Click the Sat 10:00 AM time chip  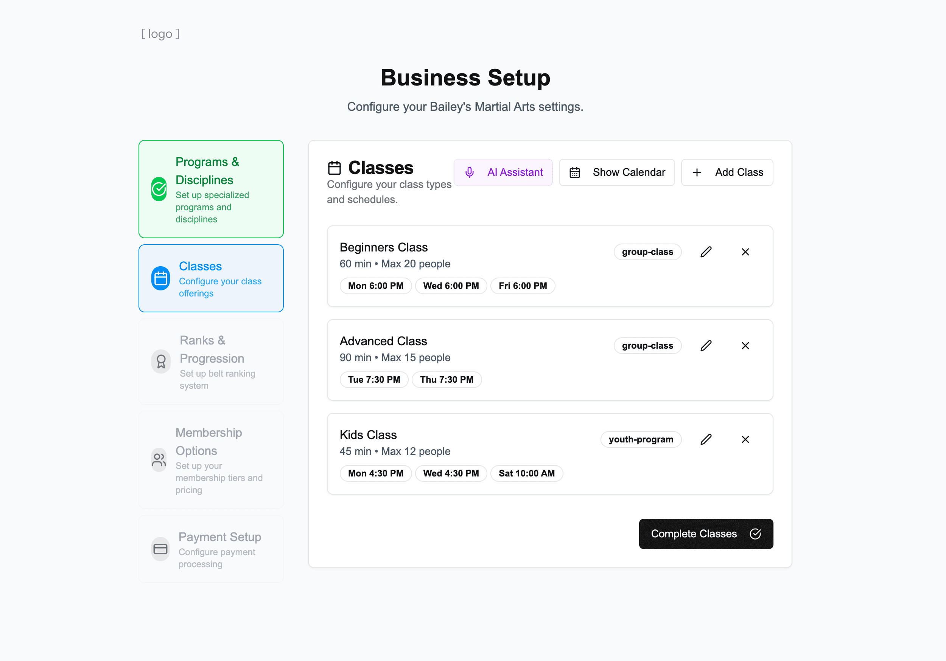pos(527,473)
